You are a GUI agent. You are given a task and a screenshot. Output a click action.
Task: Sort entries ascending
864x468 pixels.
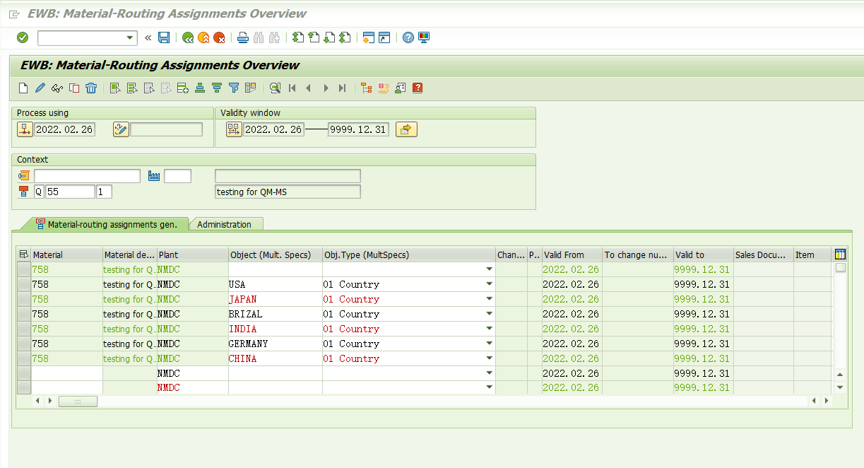pos(199,88)
